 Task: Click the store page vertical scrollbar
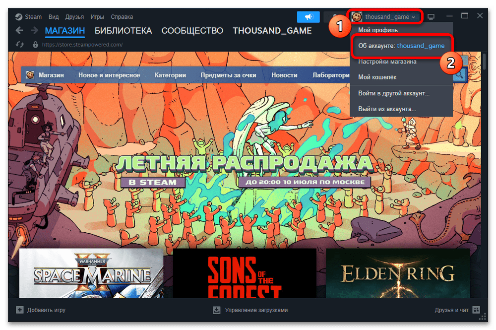tap(484, 62)
